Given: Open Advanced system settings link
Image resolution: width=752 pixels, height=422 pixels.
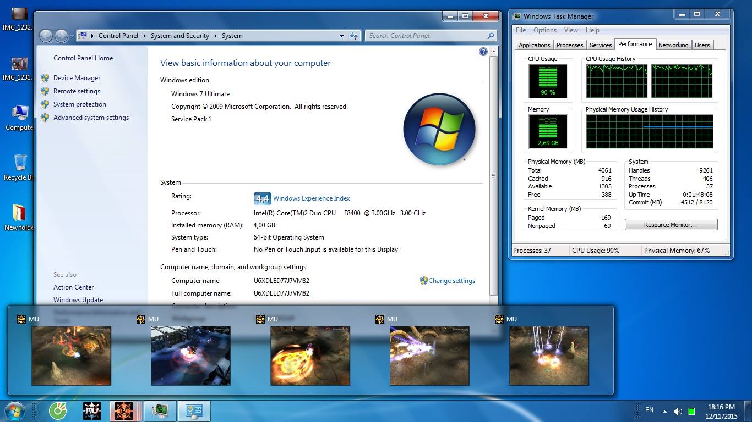Looking at the screenshot, I should tap(91, 118).
